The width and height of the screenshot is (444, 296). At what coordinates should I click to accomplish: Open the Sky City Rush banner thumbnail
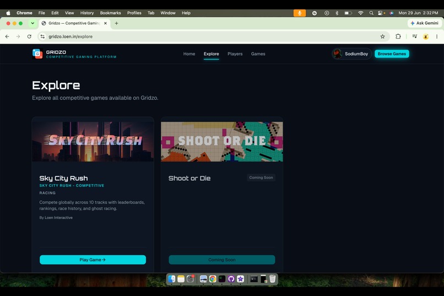93,142
